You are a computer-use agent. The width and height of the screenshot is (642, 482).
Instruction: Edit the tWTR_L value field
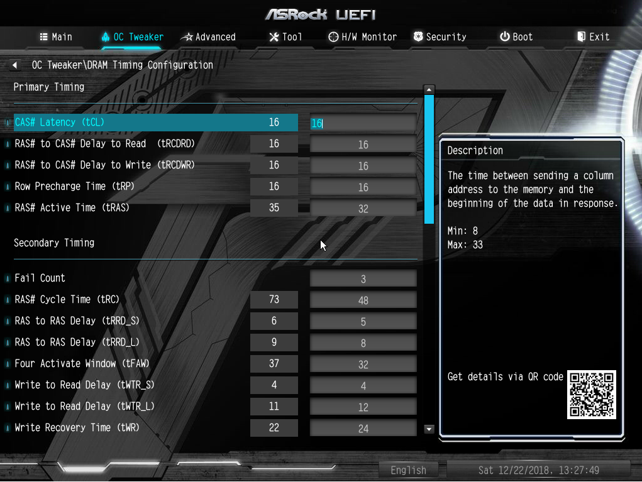point(363,407)
